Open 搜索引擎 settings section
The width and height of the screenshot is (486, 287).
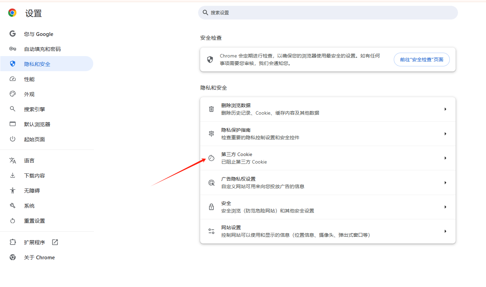47,109
